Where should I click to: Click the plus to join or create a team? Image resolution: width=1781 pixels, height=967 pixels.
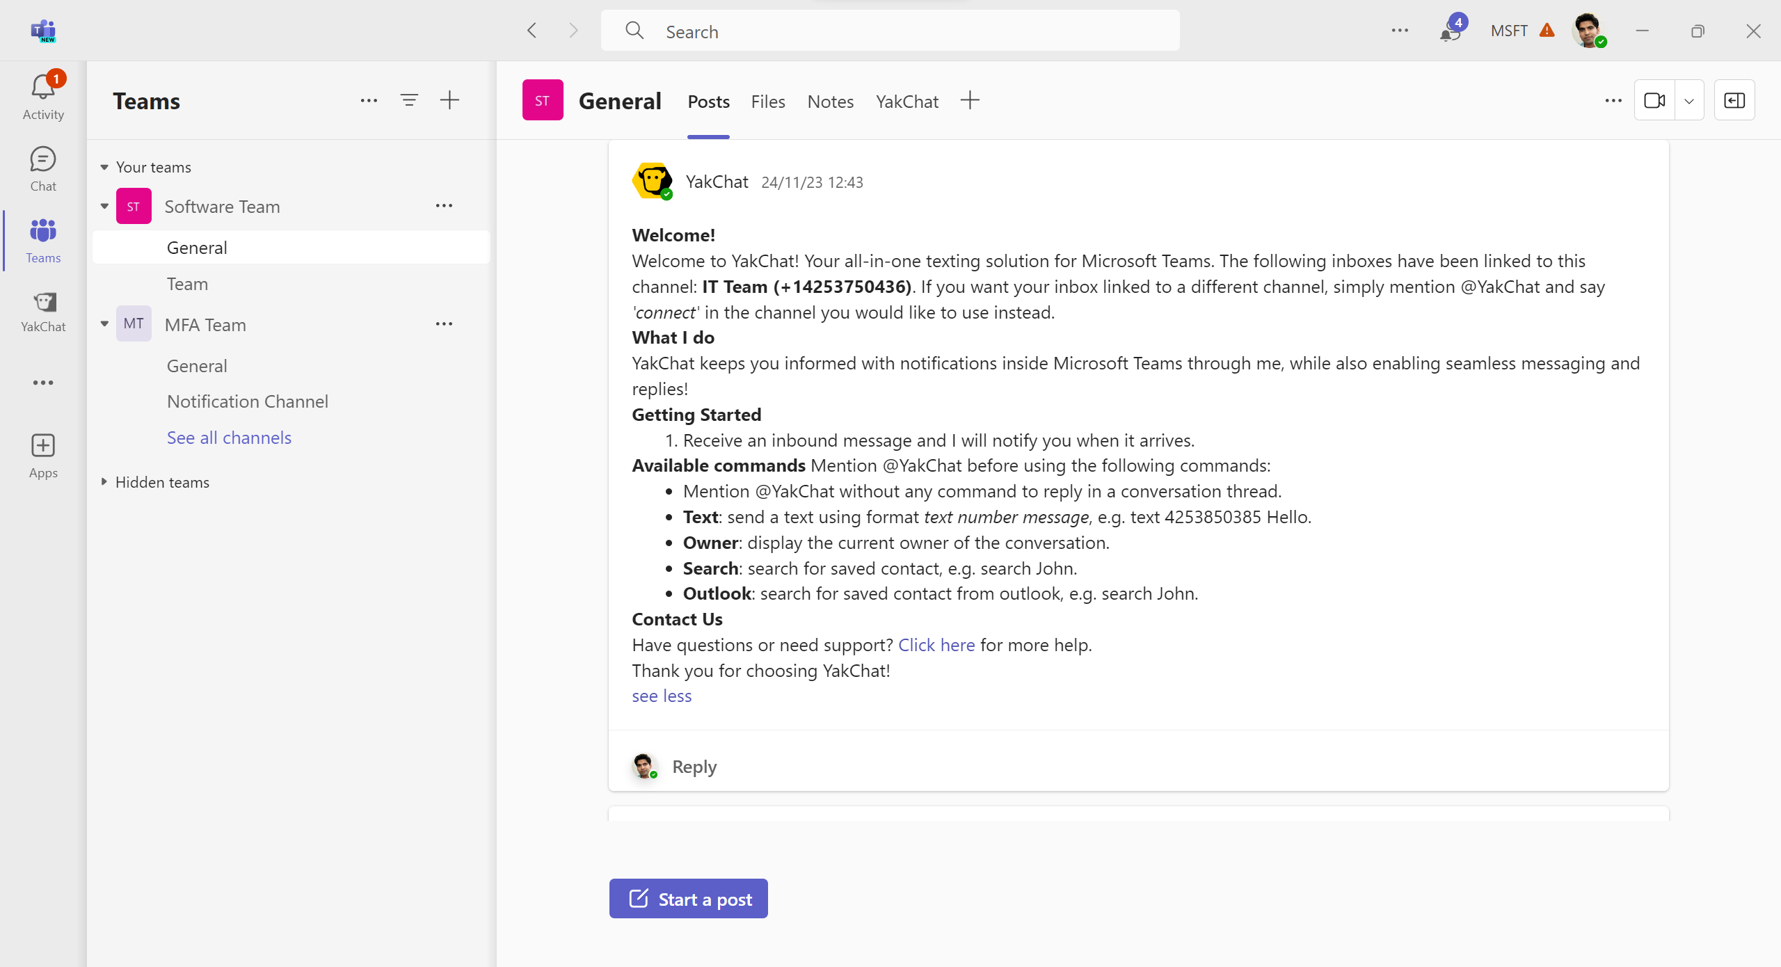(x=449, y=101)
